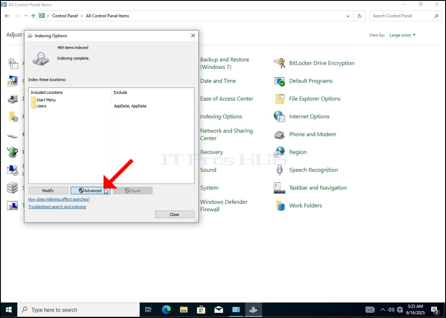Image resolution: width=446 pixels, height=318 pixels.
Task: Click the Modify button
Action: tap(48, 190)
